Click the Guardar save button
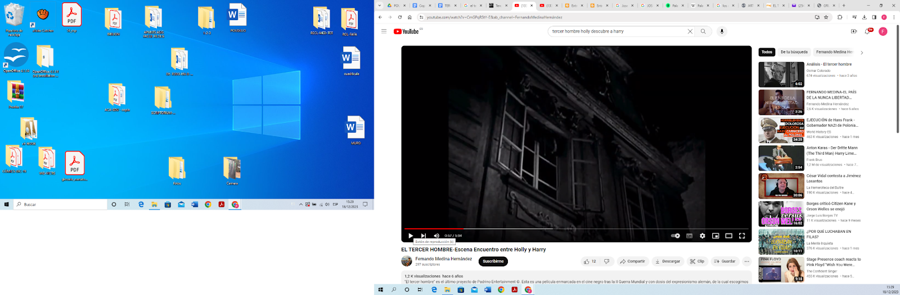Viewport: 900px width, 295px height. [725, 261]
